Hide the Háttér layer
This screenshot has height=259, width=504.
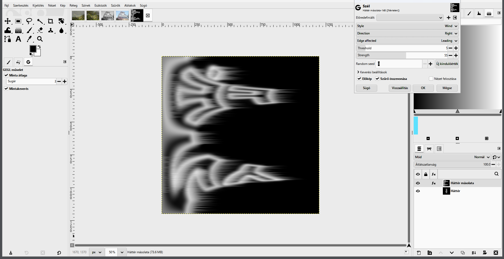418,191
